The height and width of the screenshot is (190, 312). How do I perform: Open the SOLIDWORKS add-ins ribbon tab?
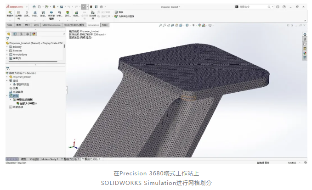[74, 25]
